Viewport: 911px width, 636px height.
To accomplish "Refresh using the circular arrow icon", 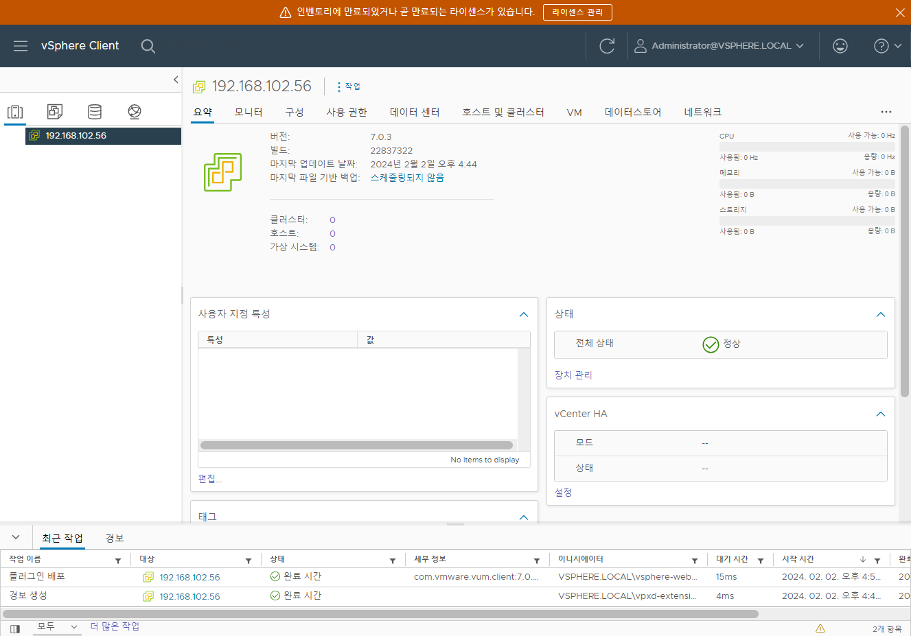I will click(x=607, y=46).
